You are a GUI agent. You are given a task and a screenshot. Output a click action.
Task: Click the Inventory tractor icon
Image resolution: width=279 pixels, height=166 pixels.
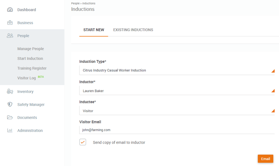pos(10,92)
